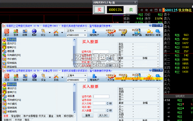
Task: Open 系统 tools icon in (360) window
Action: coord(56,32)
